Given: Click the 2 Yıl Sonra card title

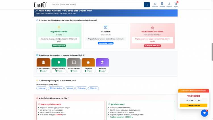Looking at the screenshot, I should [x=106, y=32].
